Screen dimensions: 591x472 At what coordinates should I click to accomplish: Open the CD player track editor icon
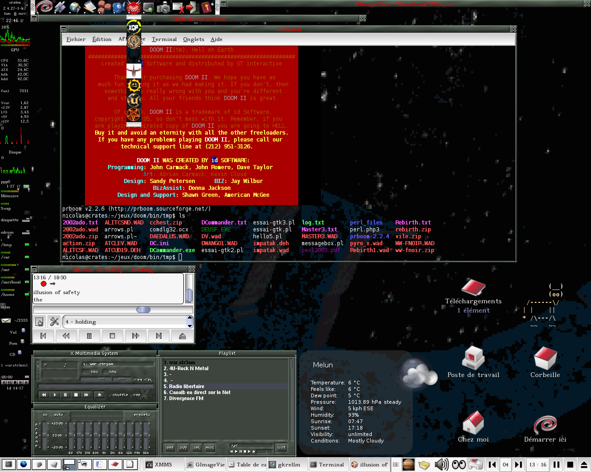coord(40,322)
